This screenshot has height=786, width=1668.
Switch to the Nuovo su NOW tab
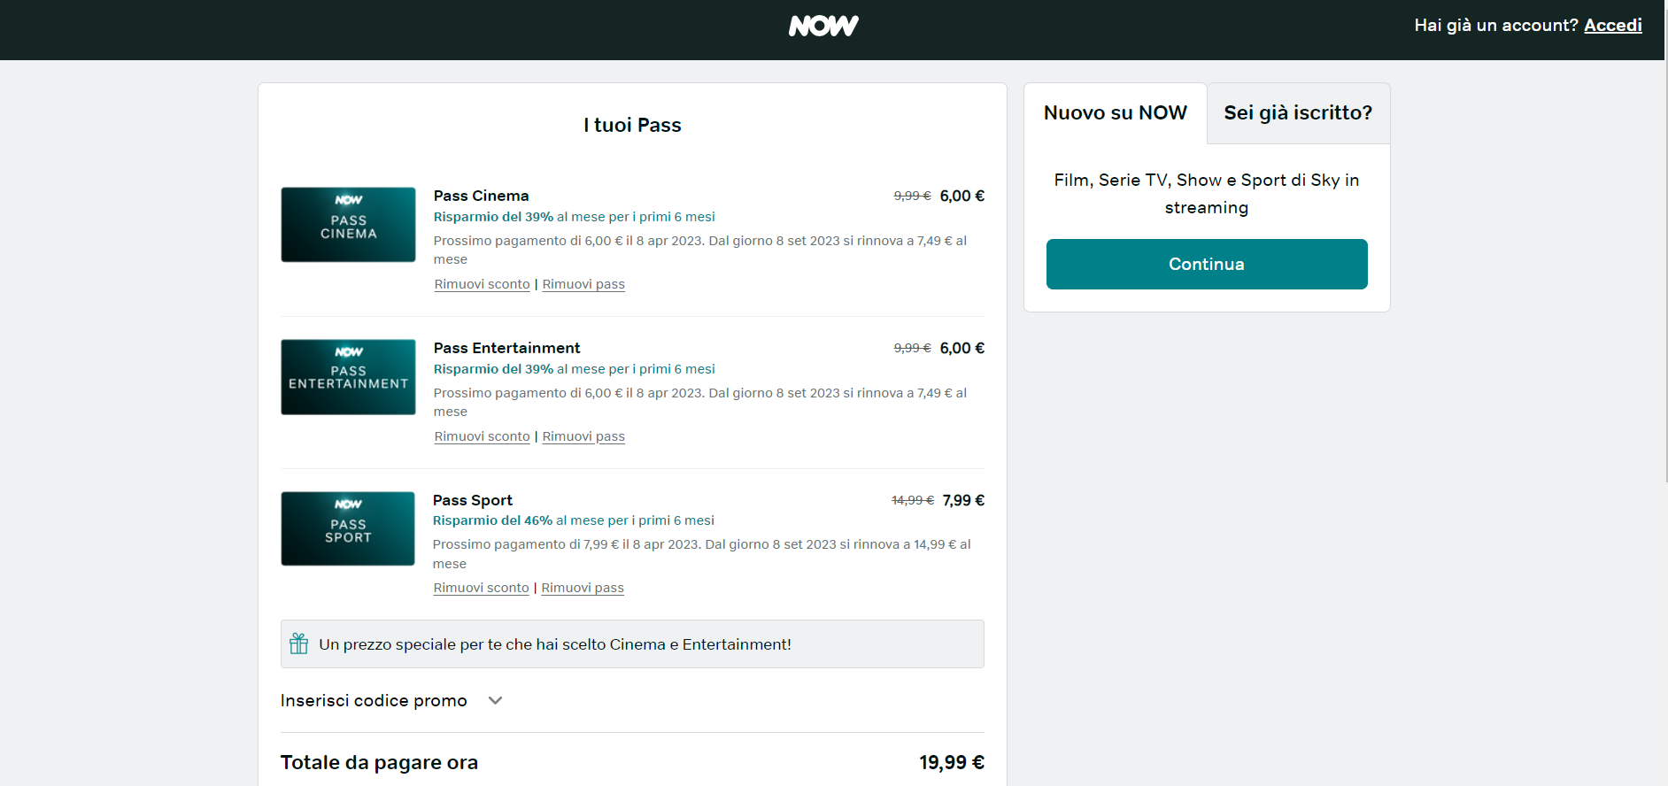click(1115, 113)
